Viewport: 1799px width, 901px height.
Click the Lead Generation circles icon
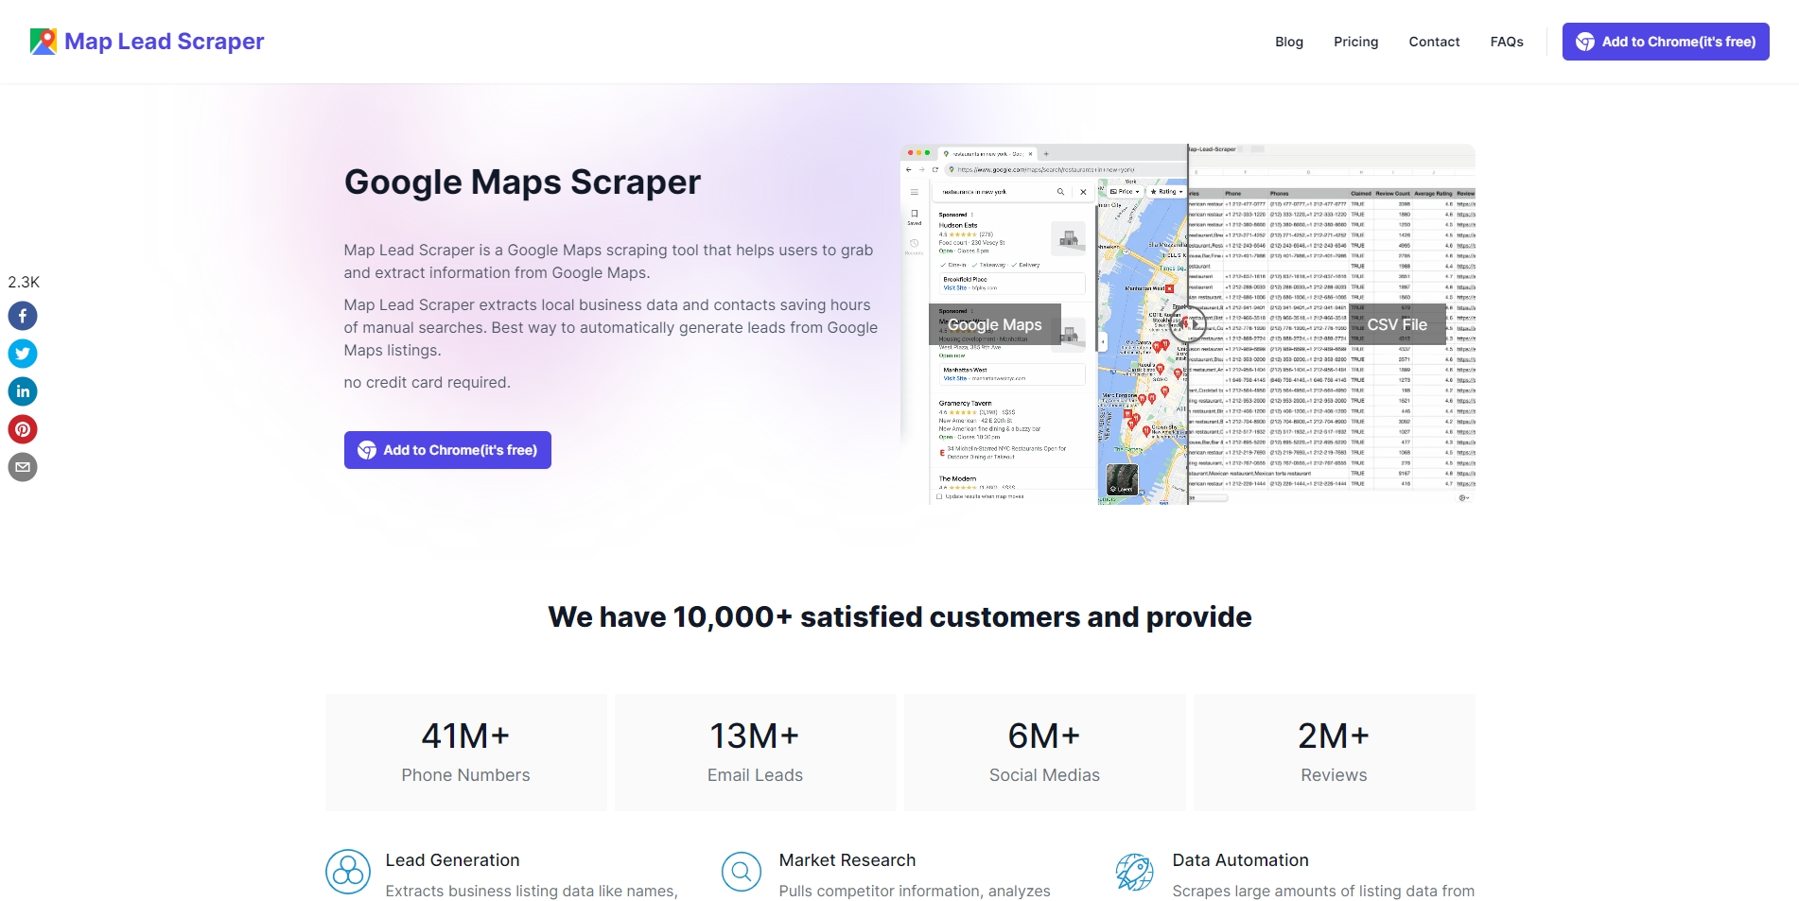pyautogui.click(x=348, y=872)
